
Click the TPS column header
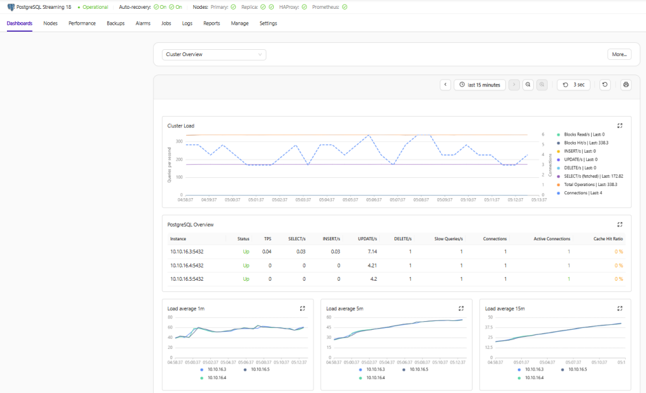tap(267, 239)
